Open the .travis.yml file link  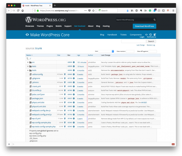pos(36,86)
